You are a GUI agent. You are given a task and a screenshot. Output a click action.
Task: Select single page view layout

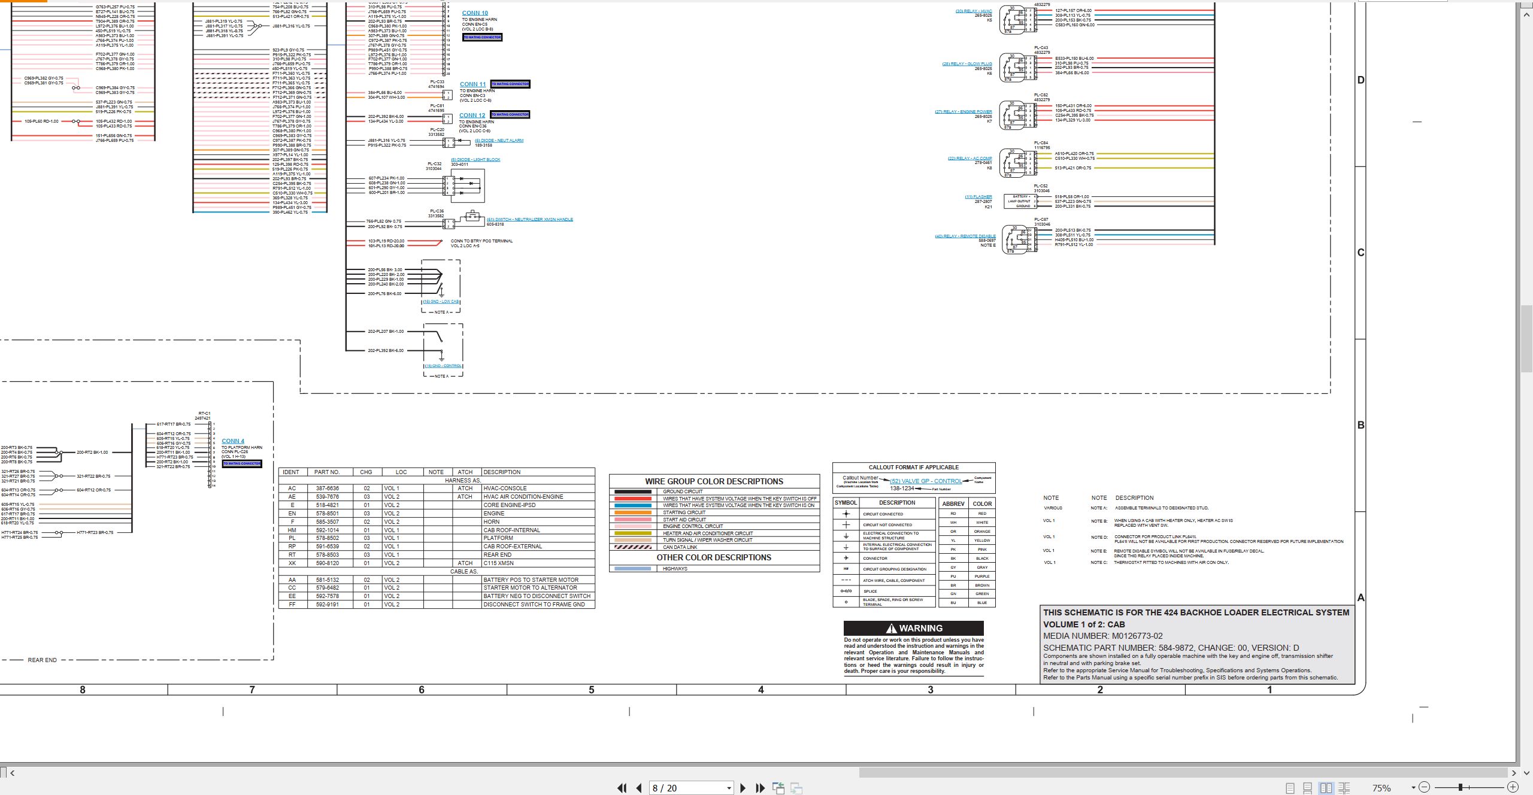[x=1290, y=788]
